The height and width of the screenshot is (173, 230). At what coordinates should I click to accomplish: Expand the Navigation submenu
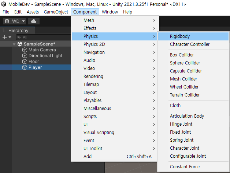(x=114, y=52)
